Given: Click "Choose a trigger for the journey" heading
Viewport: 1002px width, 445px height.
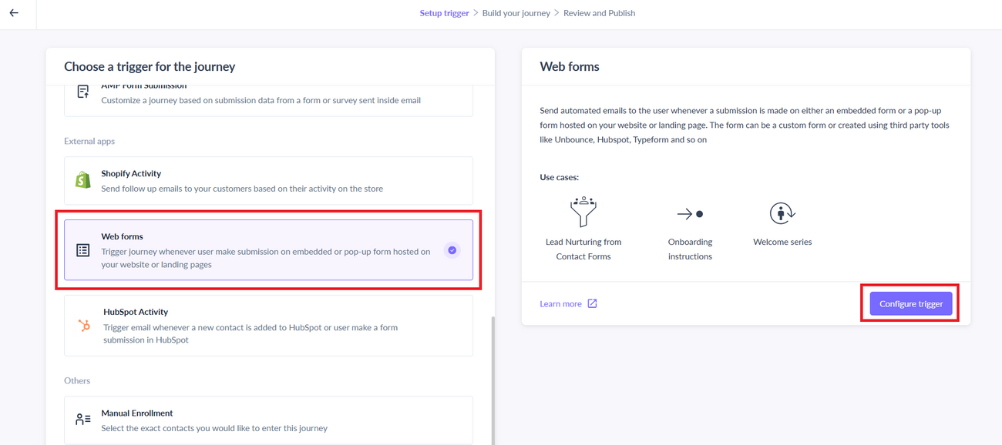Looking at the screenshot, I should [x=150, y=67].
